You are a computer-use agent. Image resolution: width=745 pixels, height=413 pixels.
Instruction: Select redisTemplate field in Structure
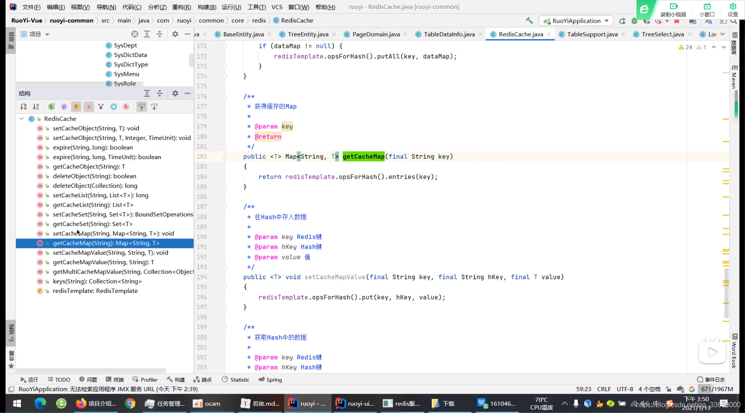coord(95,291)
